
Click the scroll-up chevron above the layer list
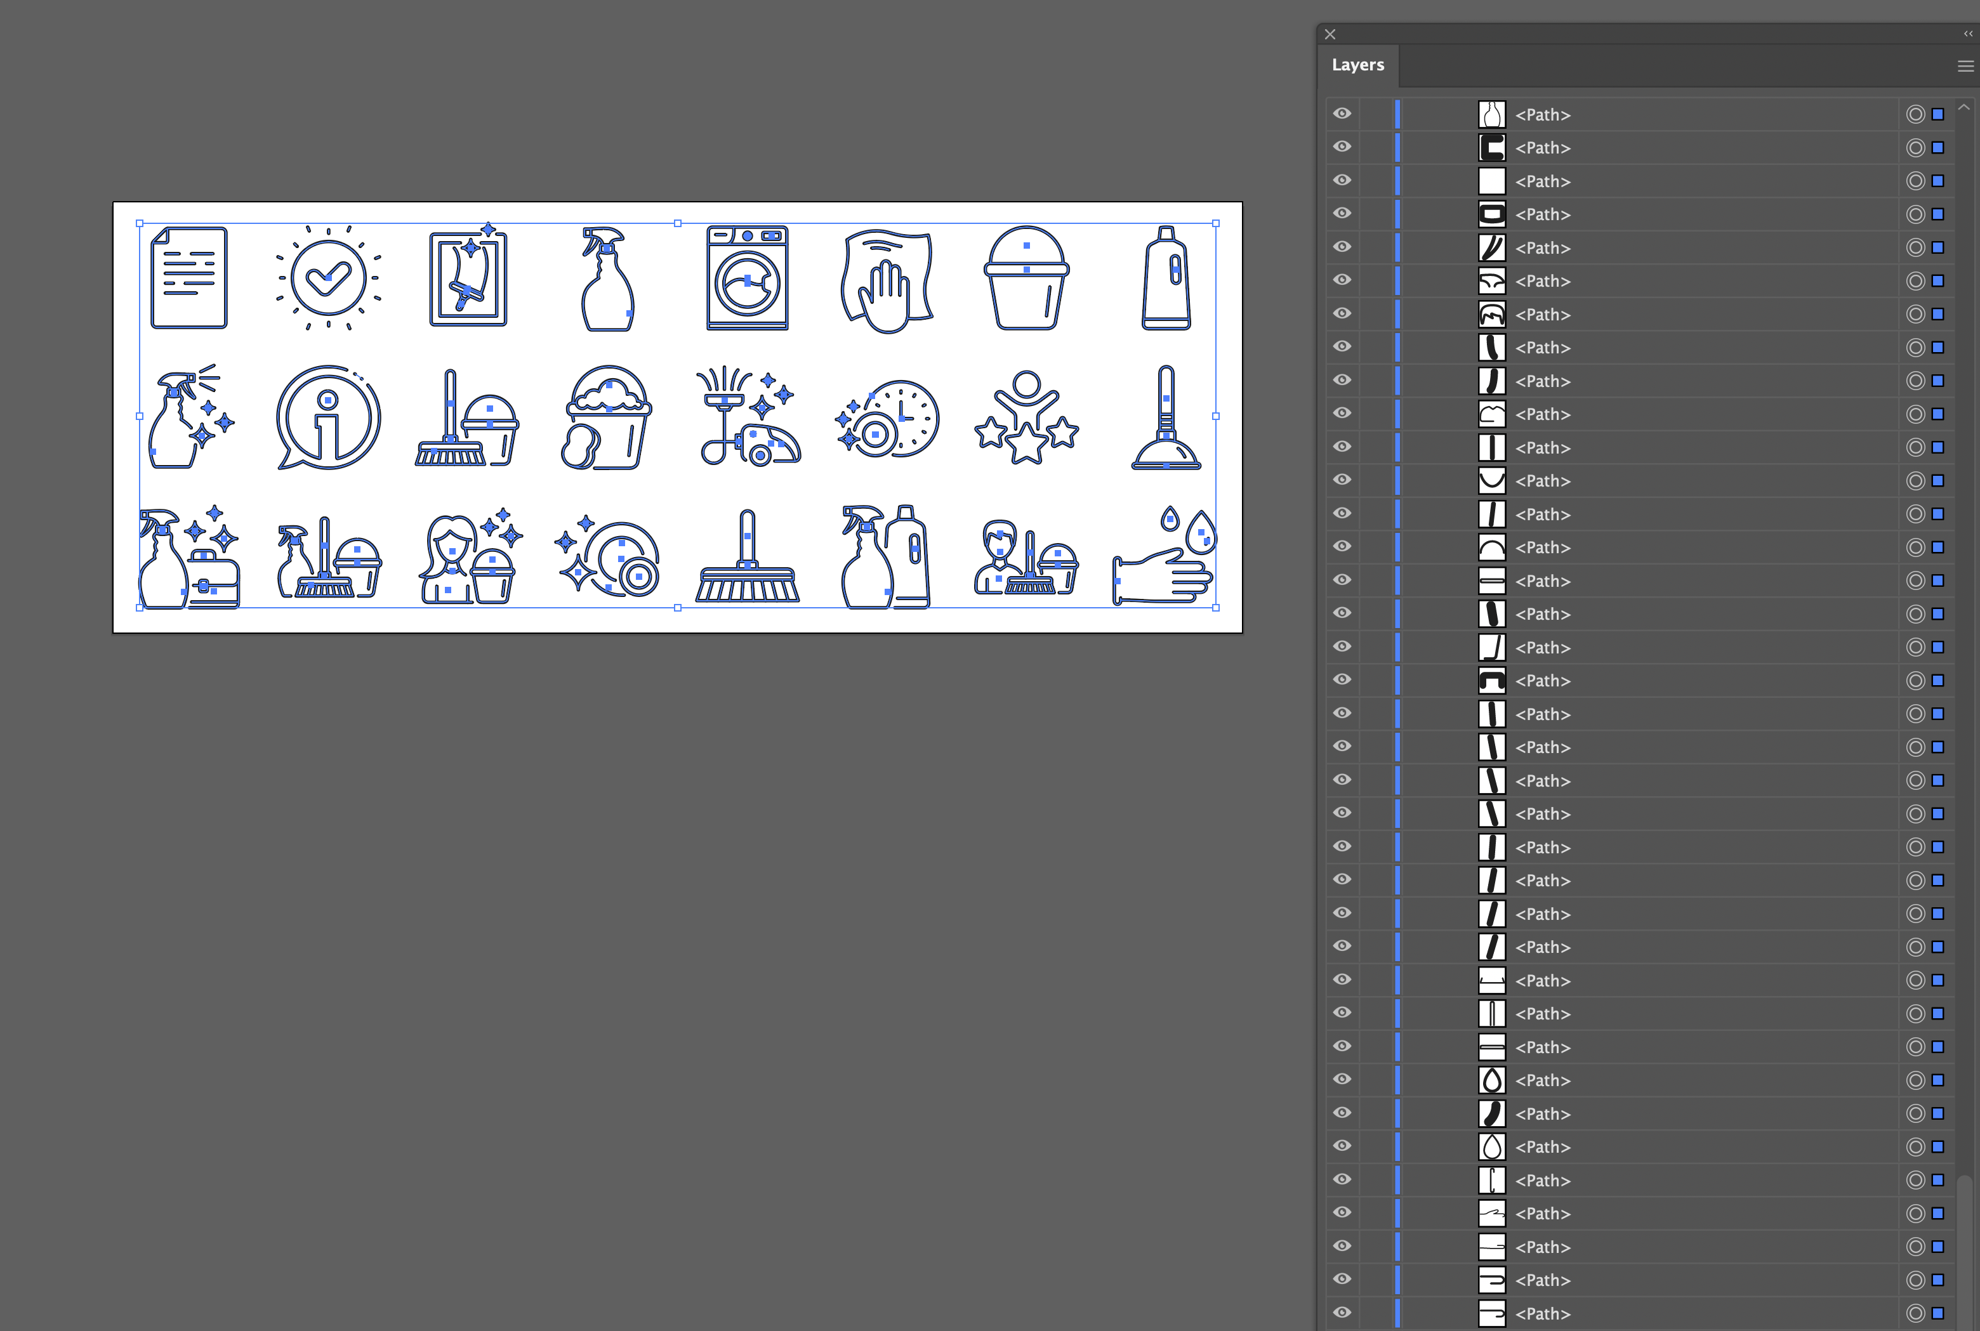click(1964, 106)
